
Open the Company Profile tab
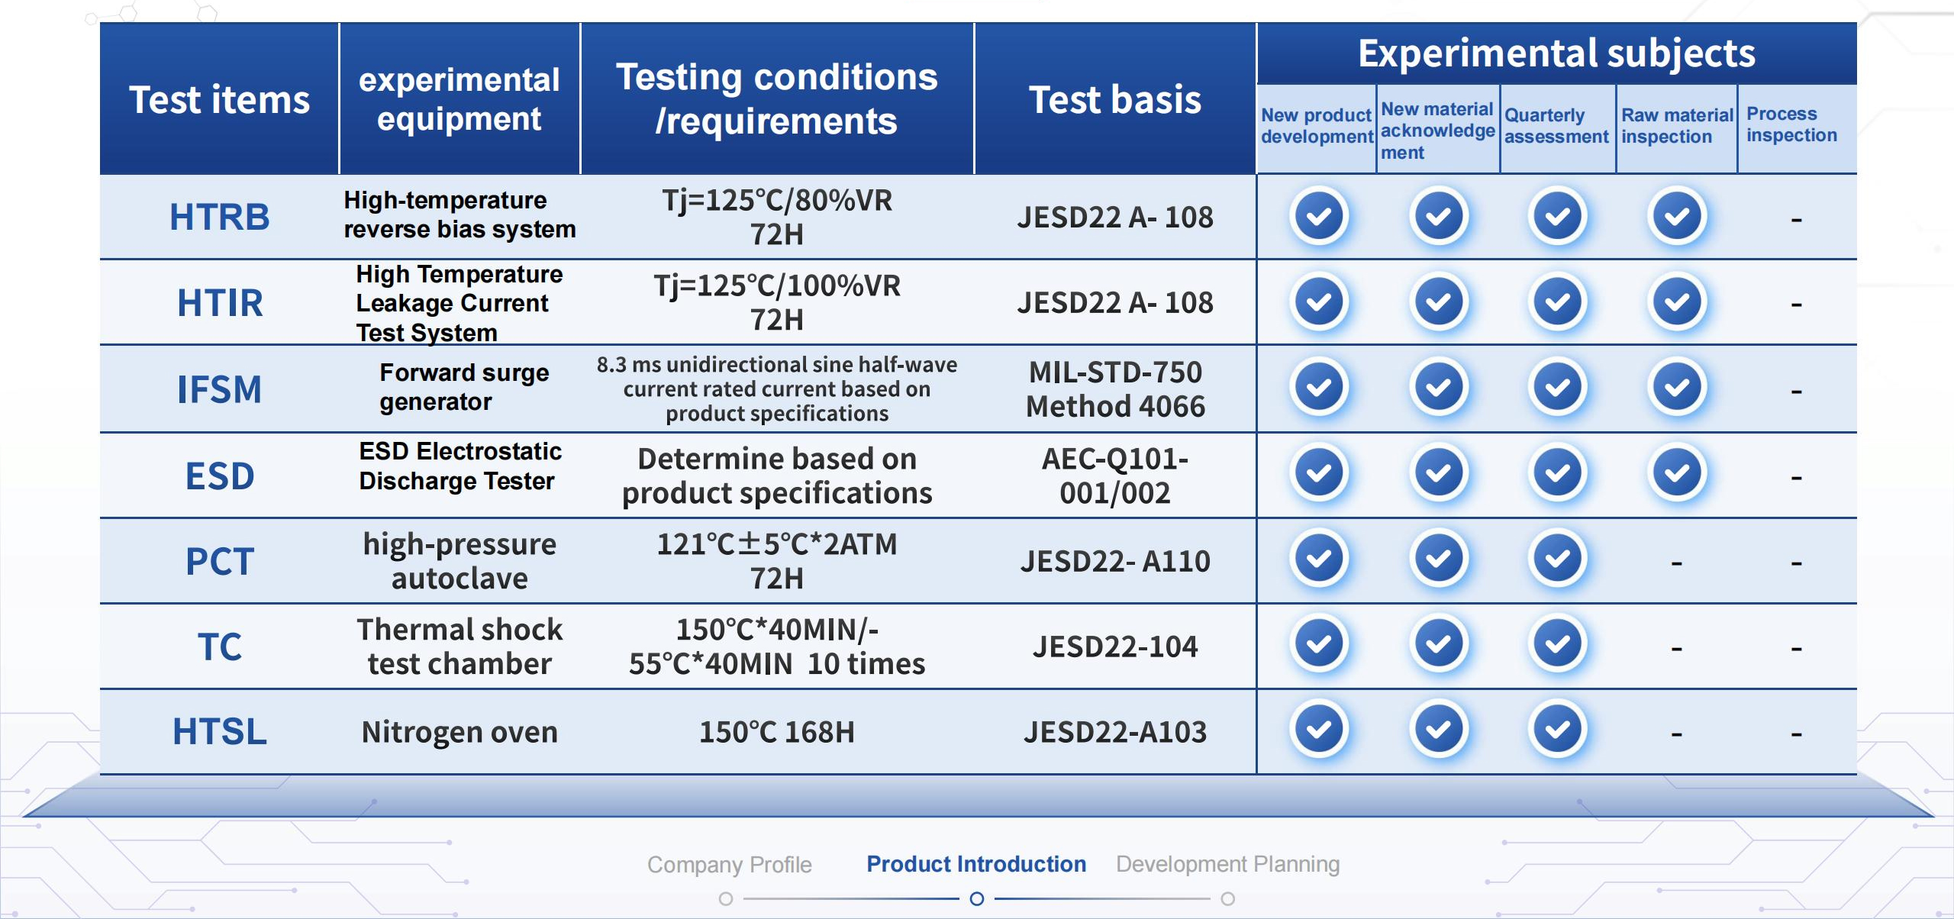click(729, 864)
